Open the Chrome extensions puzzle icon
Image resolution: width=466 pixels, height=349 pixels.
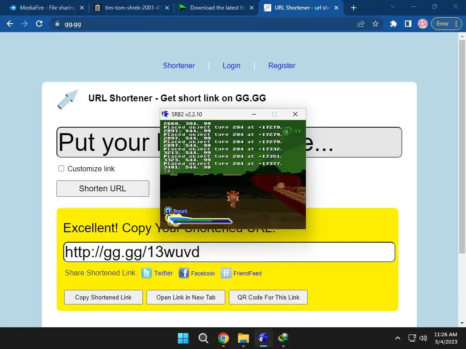394,24
